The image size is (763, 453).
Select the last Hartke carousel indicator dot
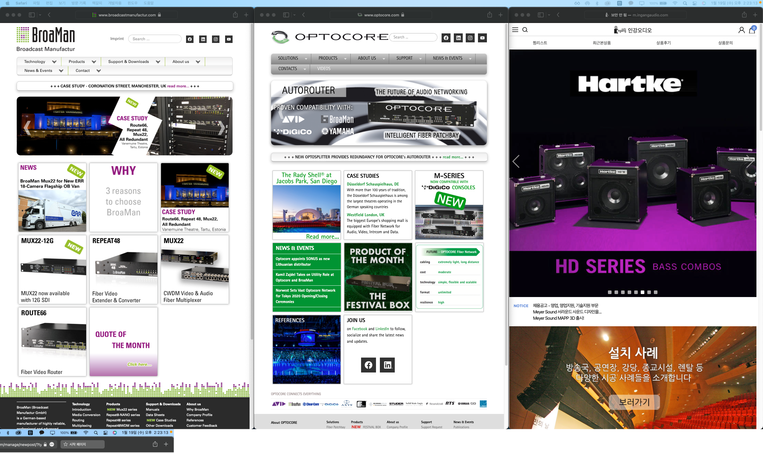(x=656, y=292)
